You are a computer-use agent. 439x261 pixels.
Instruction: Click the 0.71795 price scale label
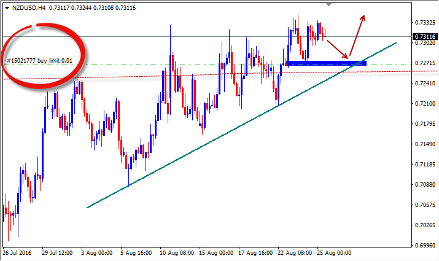click(425, 124)
